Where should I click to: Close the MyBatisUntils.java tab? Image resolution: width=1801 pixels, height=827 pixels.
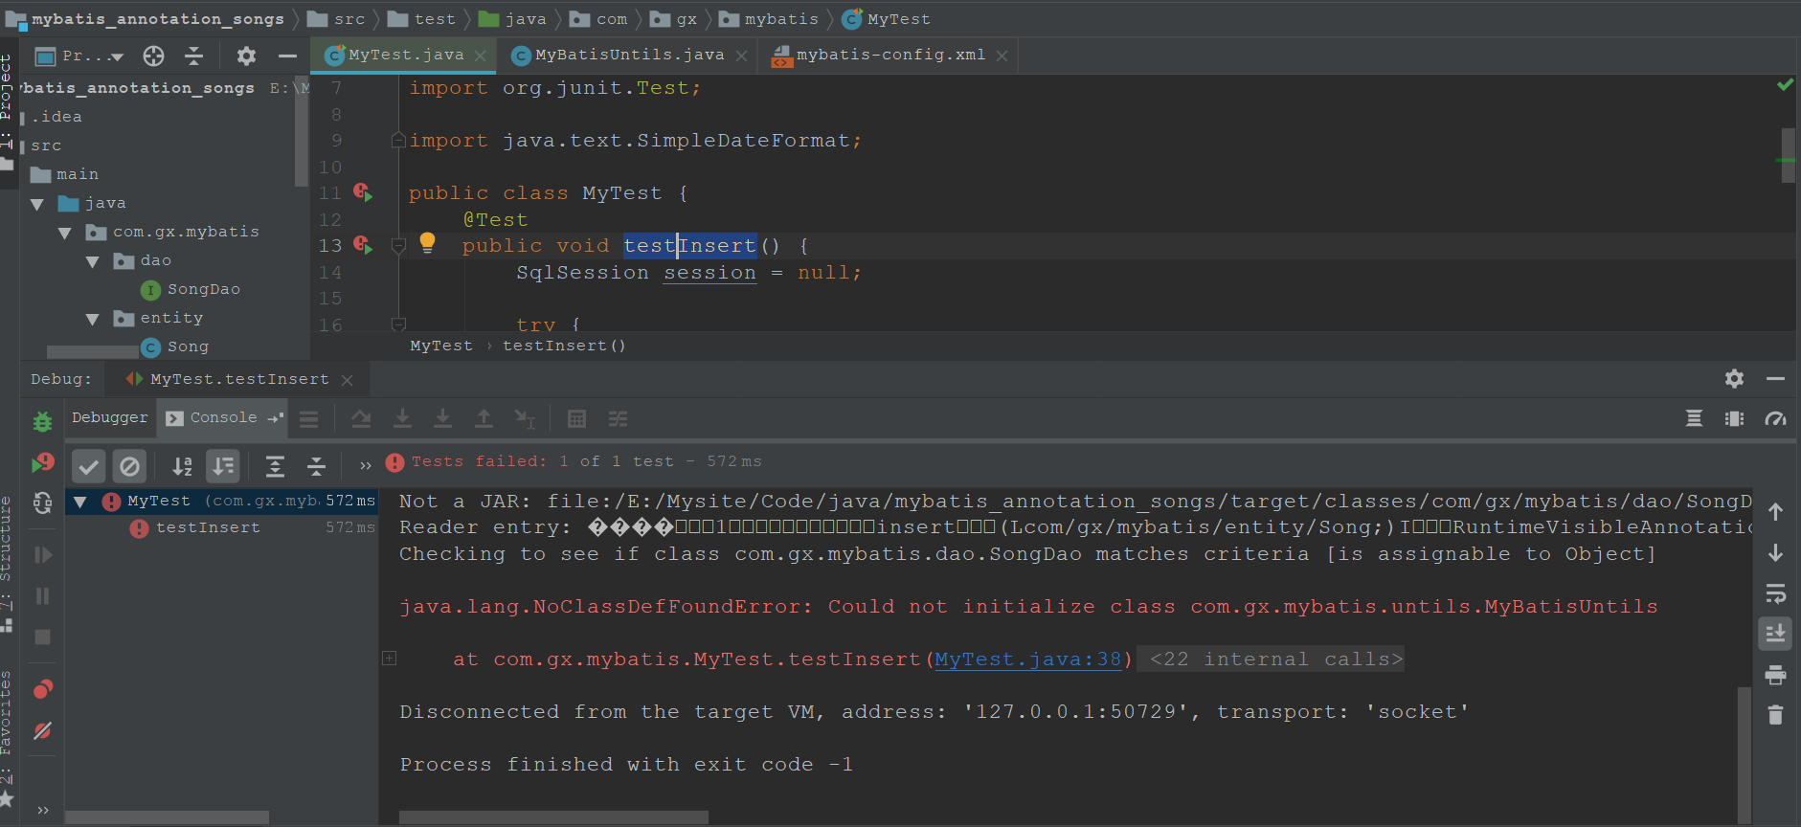point(742,56)
